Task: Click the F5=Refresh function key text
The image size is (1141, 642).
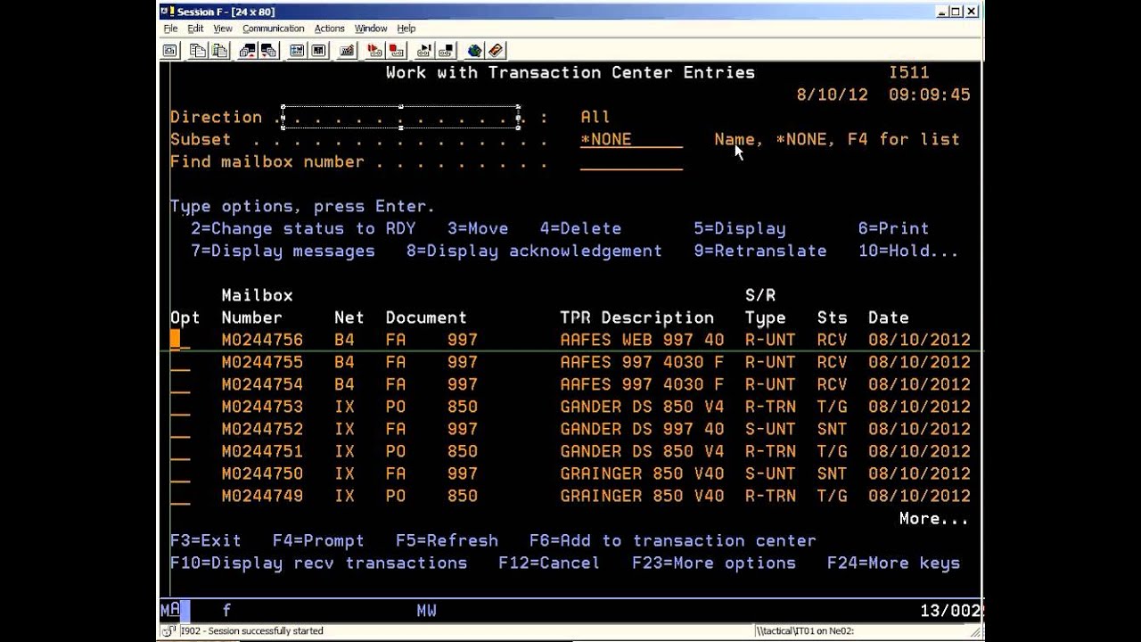Action: [x=447, y=540]
